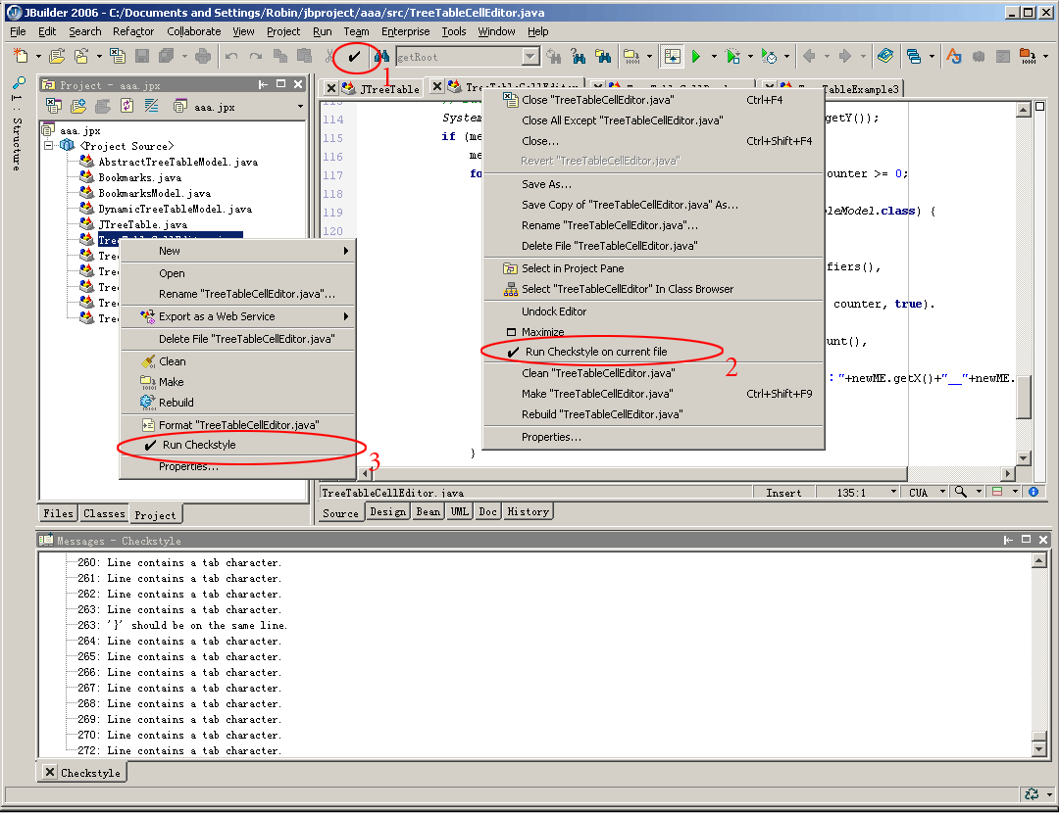
Task: Click the Search Again binoculars icon
Action: (579, 57)
